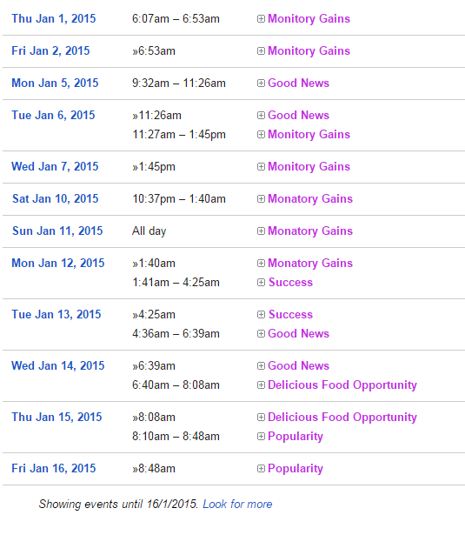
Task: Click plus icon for 4:36am Good News
Action: click(x=261, y=334)
